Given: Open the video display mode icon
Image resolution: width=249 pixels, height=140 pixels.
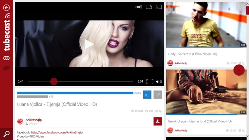Looking at the screenshot, I should pos(149,7).
